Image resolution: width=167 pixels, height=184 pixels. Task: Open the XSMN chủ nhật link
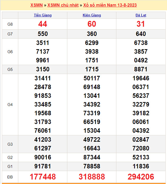coord(63,5)
